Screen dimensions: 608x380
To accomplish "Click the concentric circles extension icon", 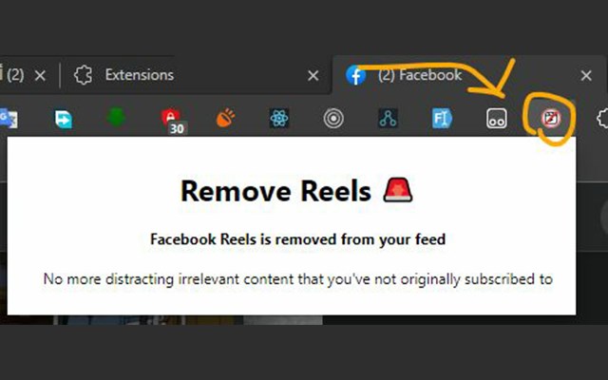I will pyautogui.click(x=333, y=118).
